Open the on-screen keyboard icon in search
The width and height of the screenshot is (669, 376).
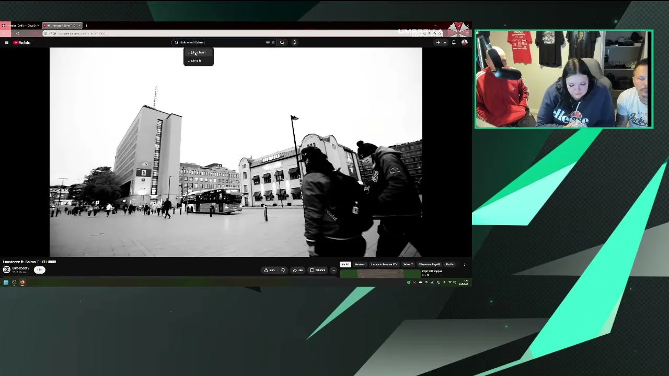point(268,42)
